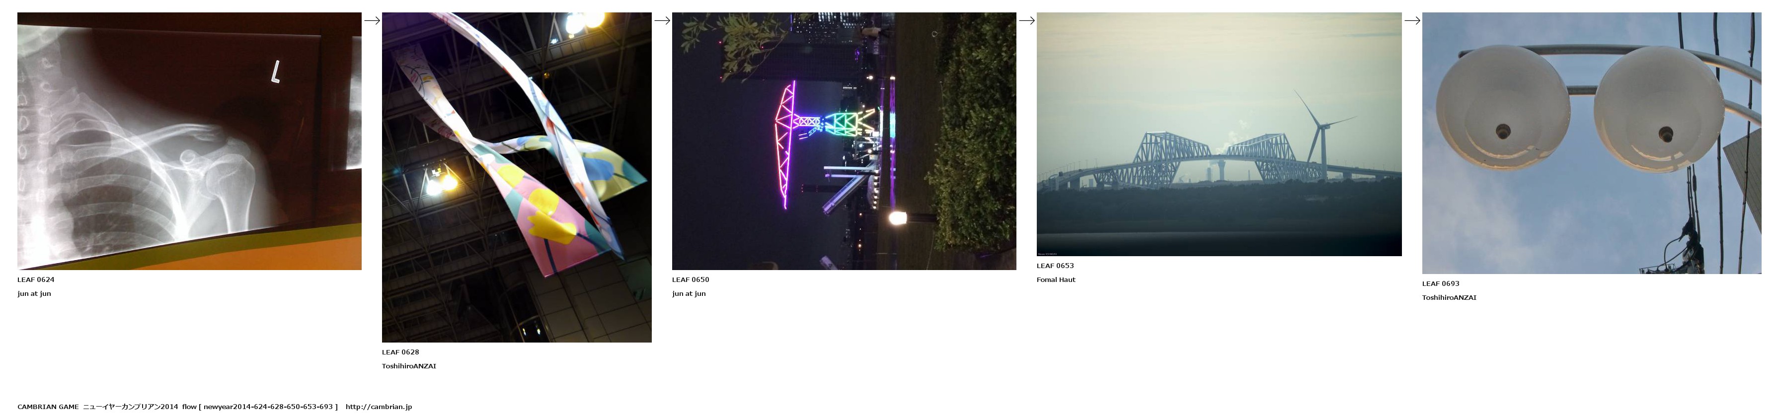The image size is (1779, 419).
Task: Click the arrow between ribbon and neon crane
Action: (662, 21)
